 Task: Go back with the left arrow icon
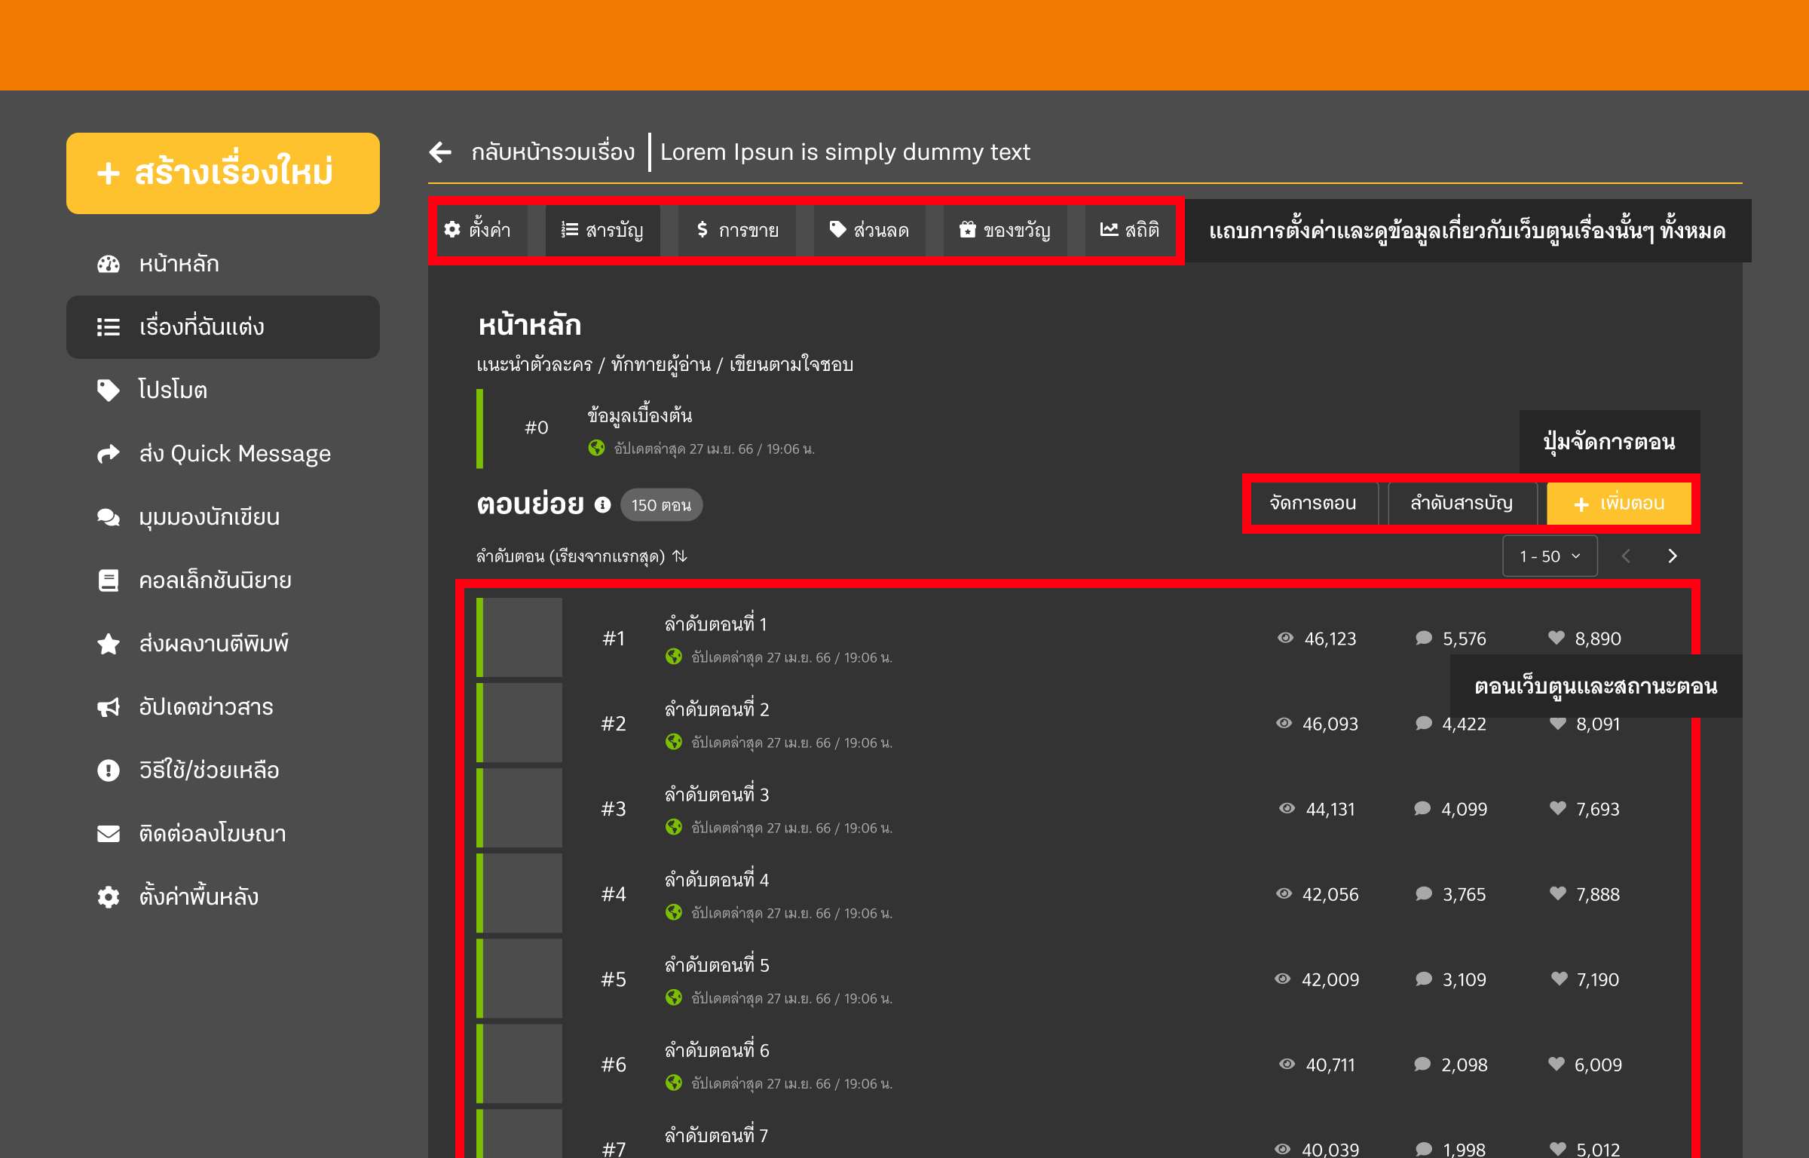coord(440,152)
